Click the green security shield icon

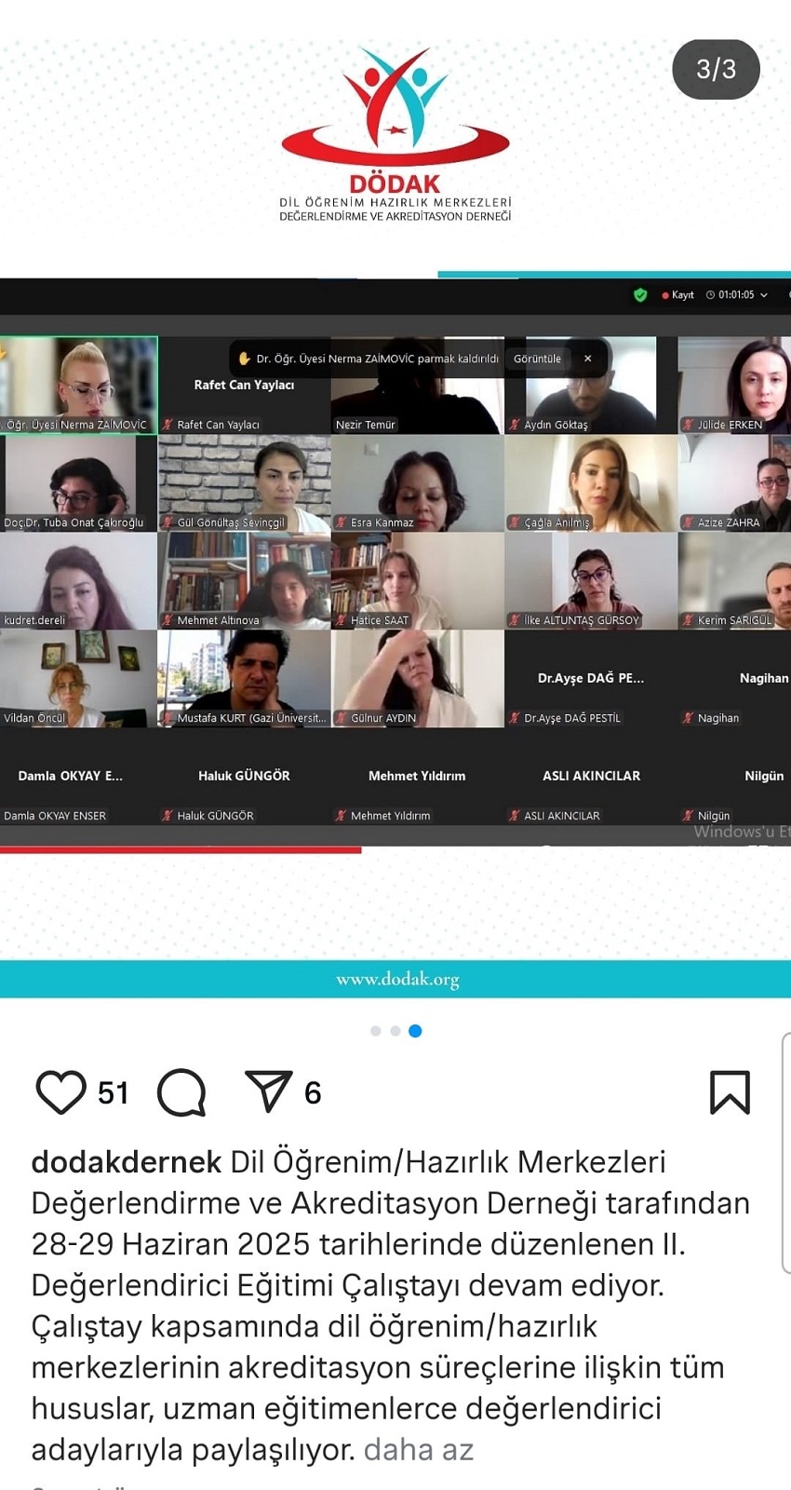tap(640, 295)
